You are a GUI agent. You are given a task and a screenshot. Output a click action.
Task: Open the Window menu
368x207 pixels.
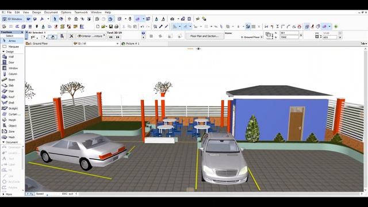coord(96,12)
